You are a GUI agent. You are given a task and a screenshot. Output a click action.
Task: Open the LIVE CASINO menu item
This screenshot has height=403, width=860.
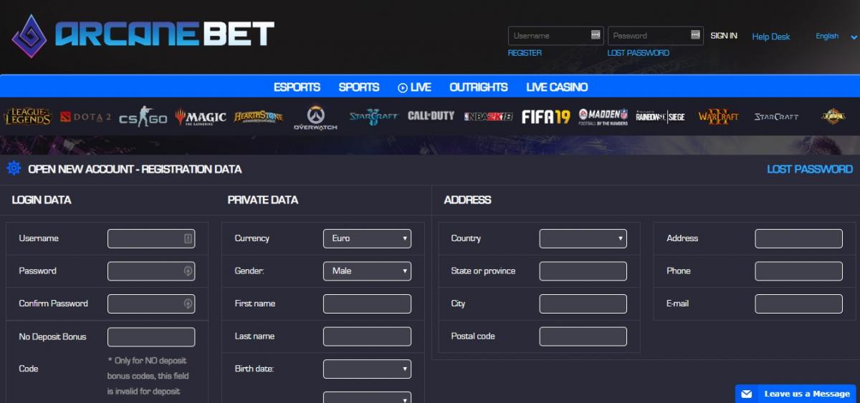[x=557, y=87]
